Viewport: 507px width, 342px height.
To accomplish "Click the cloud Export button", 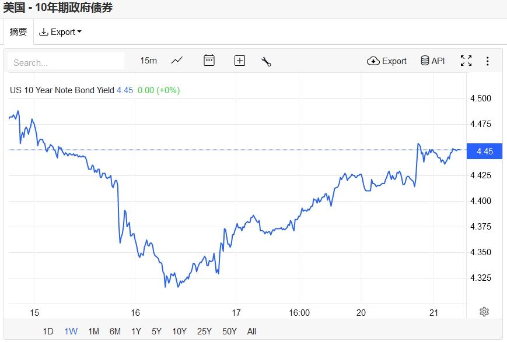I will coord(387,61).
